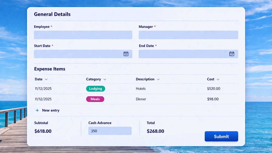Expand the Description column dropdown
This screenshot has height=153, width=272.
(158, 79)
